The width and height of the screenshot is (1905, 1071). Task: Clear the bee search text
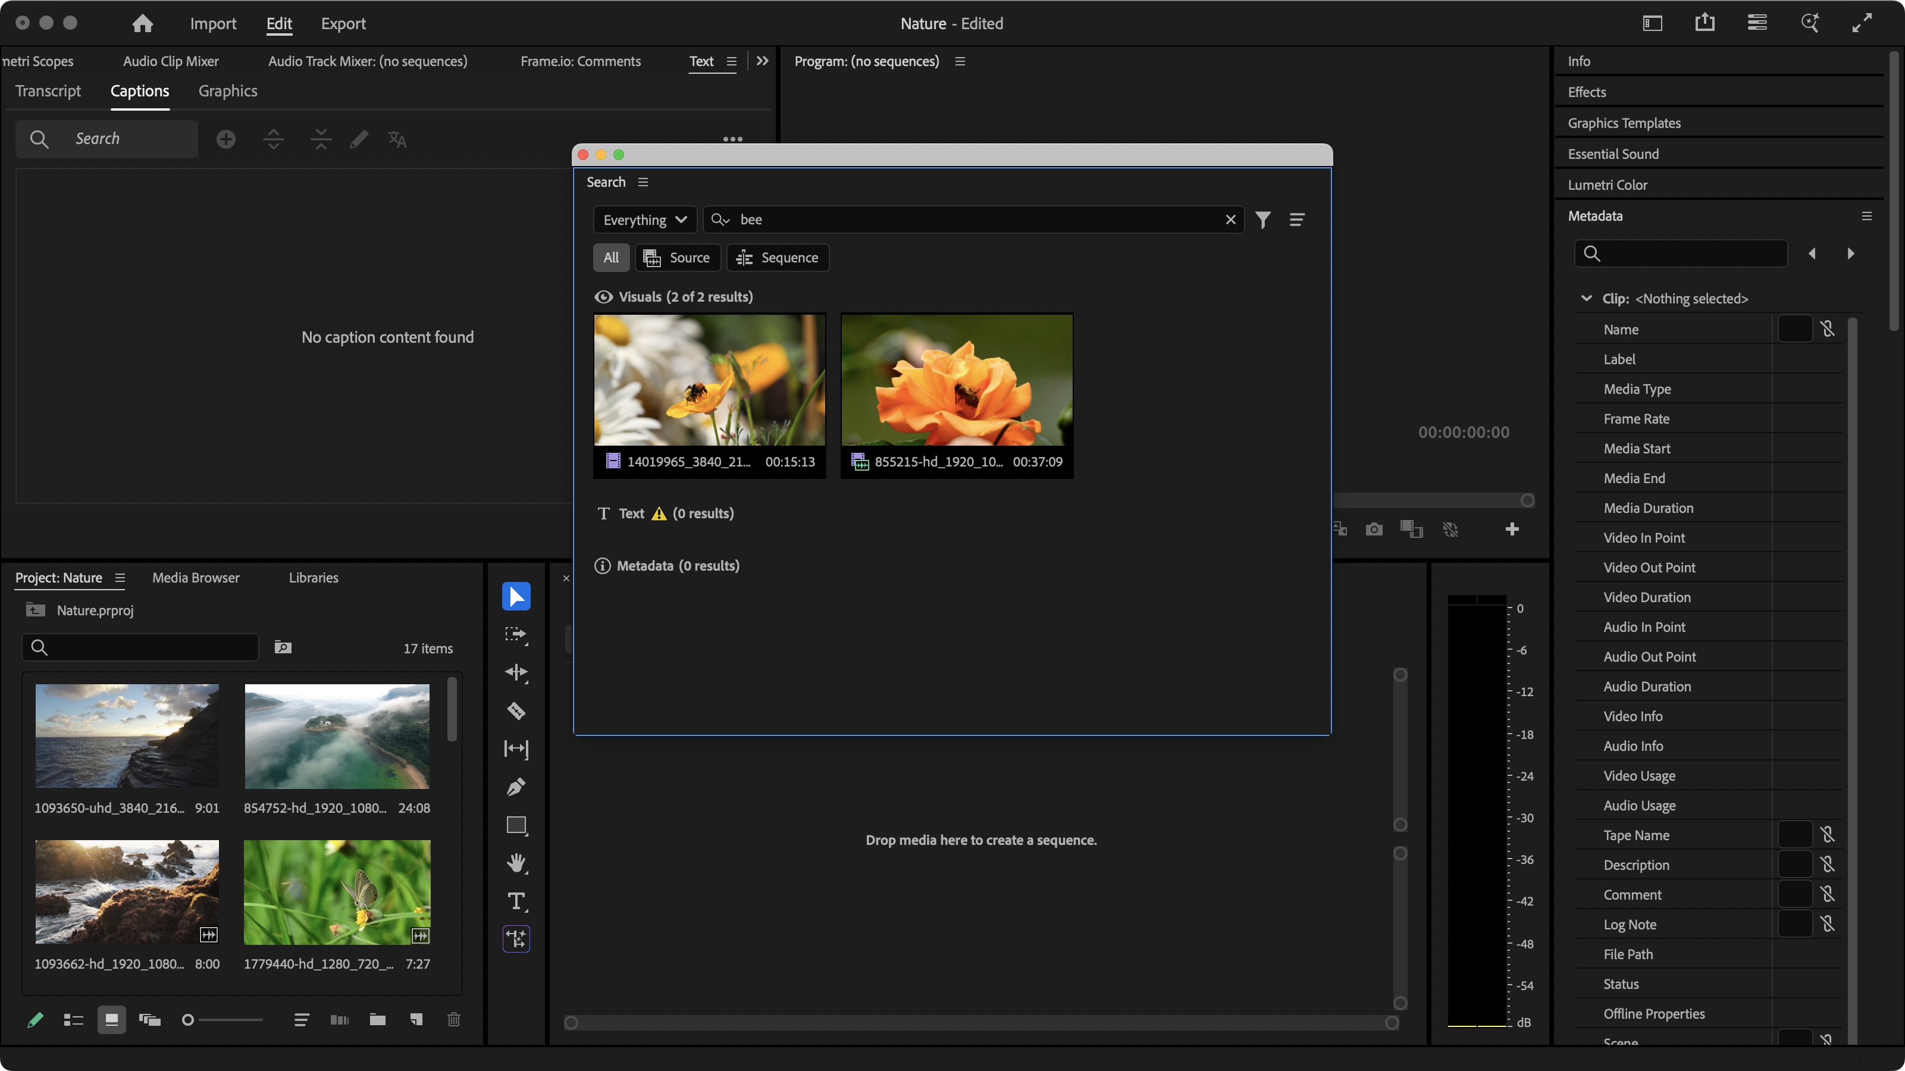(1230, 220)
